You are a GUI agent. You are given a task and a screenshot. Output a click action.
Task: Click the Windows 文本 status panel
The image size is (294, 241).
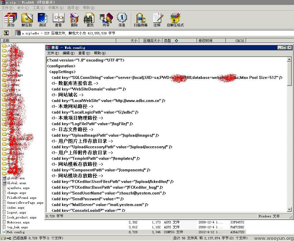point(275,216)
